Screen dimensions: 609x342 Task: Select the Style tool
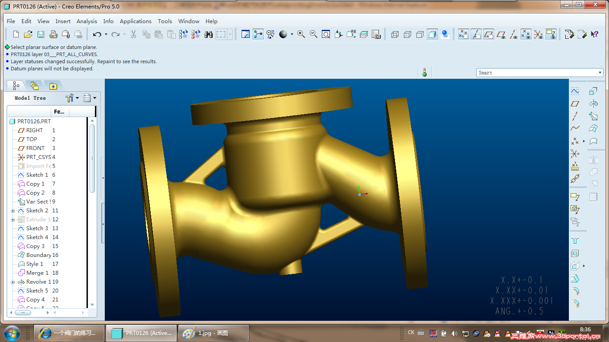click(593, 141)
